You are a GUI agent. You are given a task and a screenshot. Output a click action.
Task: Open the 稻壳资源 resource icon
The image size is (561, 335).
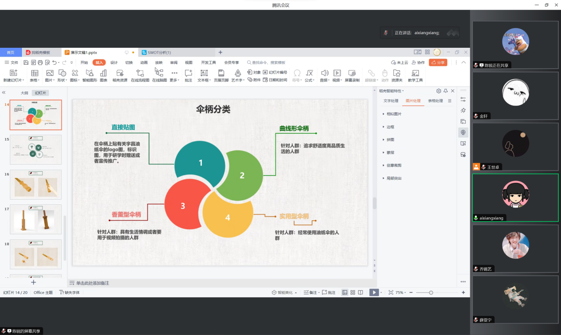pyautogui.click(x=120, y=73)
